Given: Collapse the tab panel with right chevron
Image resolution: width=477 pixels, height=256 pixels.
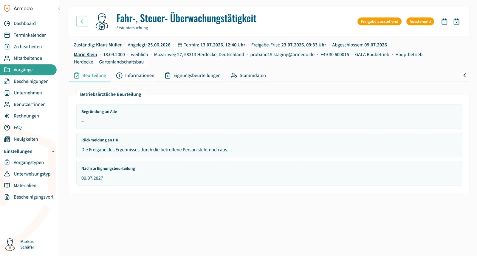Looking at the screenshot, I should tap(464, 75).
